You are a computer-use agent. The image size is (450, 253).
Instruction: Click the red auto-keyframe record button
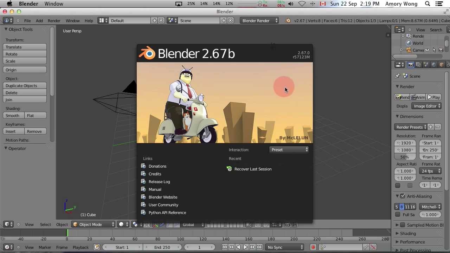(x=313, y=247)
